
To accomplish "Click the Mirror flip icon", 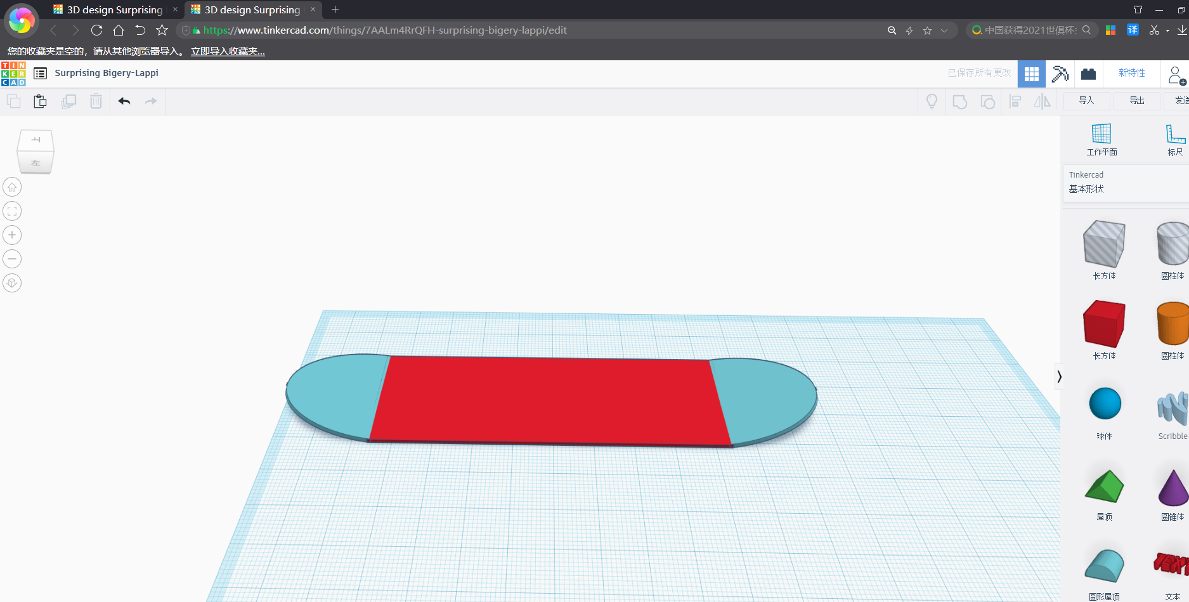I will (x=1043, y=101).
